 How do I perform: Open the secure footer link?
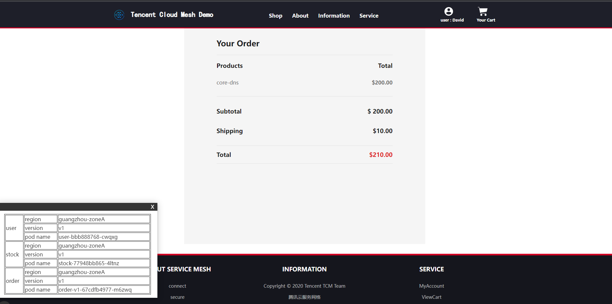pos(177,297)
